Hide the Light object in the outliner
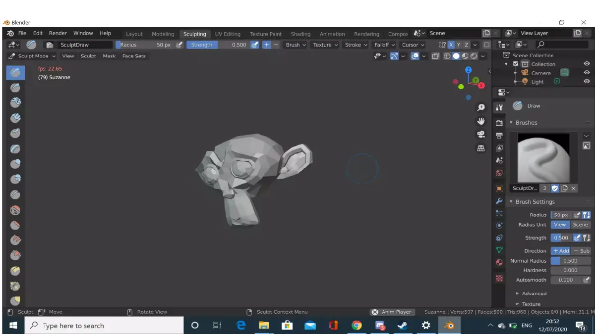Viewport: 595px width, 334px height. point(587,82)
